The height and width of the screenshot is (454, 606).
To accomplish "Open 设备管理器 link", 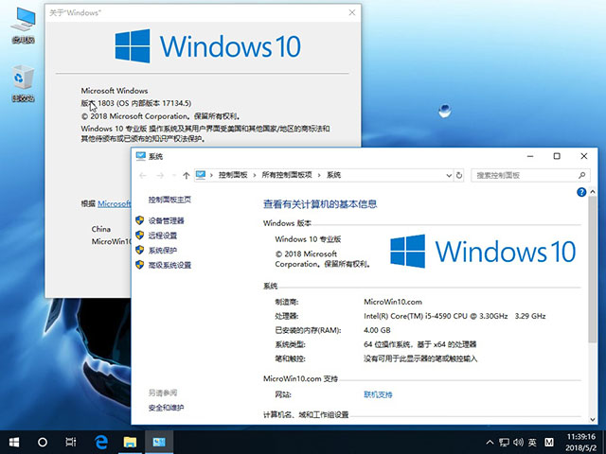I will [167, 220].
